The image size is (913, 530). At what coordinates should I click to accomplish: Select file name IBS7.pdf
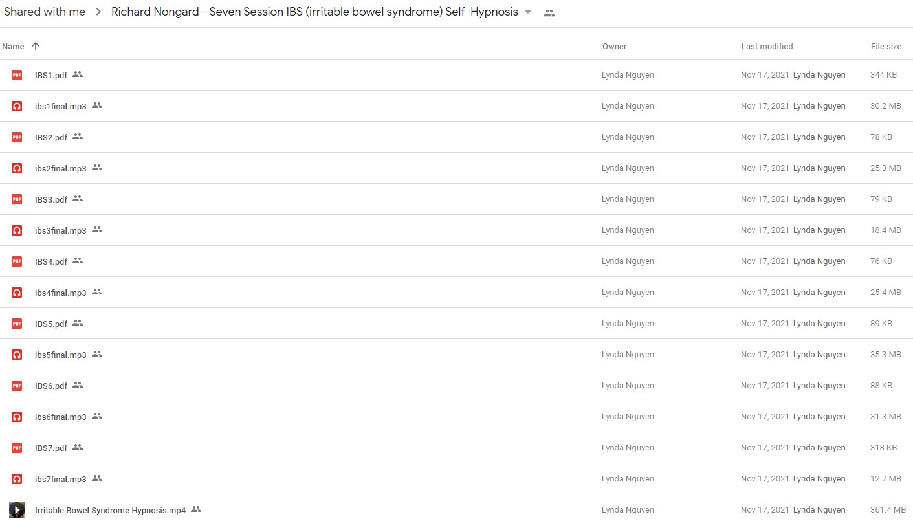pos(51,448)
